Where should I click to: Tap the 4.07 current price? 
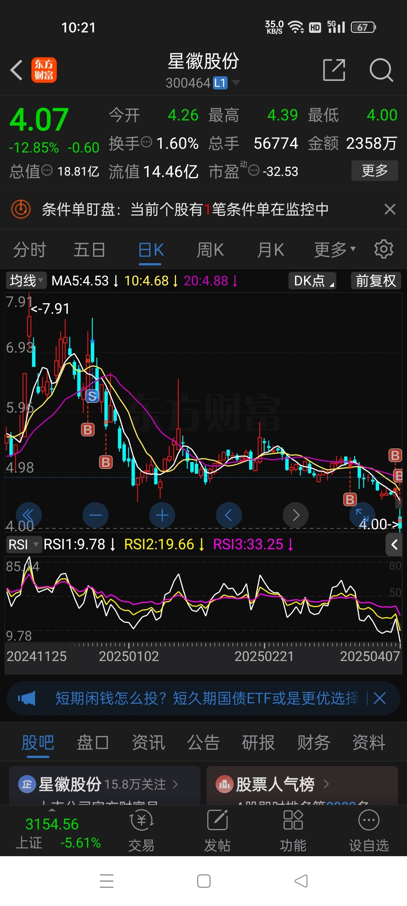tap(39, 120)
